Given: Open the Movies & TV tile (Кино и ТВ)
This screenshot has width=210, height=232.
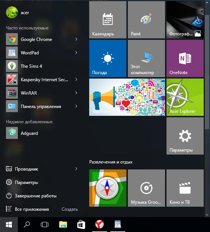Looking at the screenshot, I should pos(185,188).
